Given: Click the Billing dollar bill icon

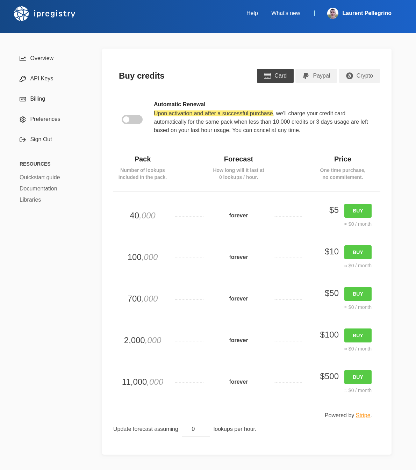Looking at the screenshot, I should [23, 99].
